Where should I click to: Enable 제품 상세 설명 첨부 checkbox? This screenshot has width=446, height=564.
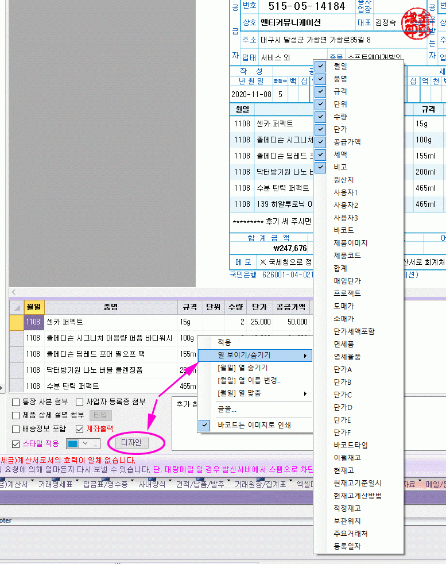(x=16, y=415)
